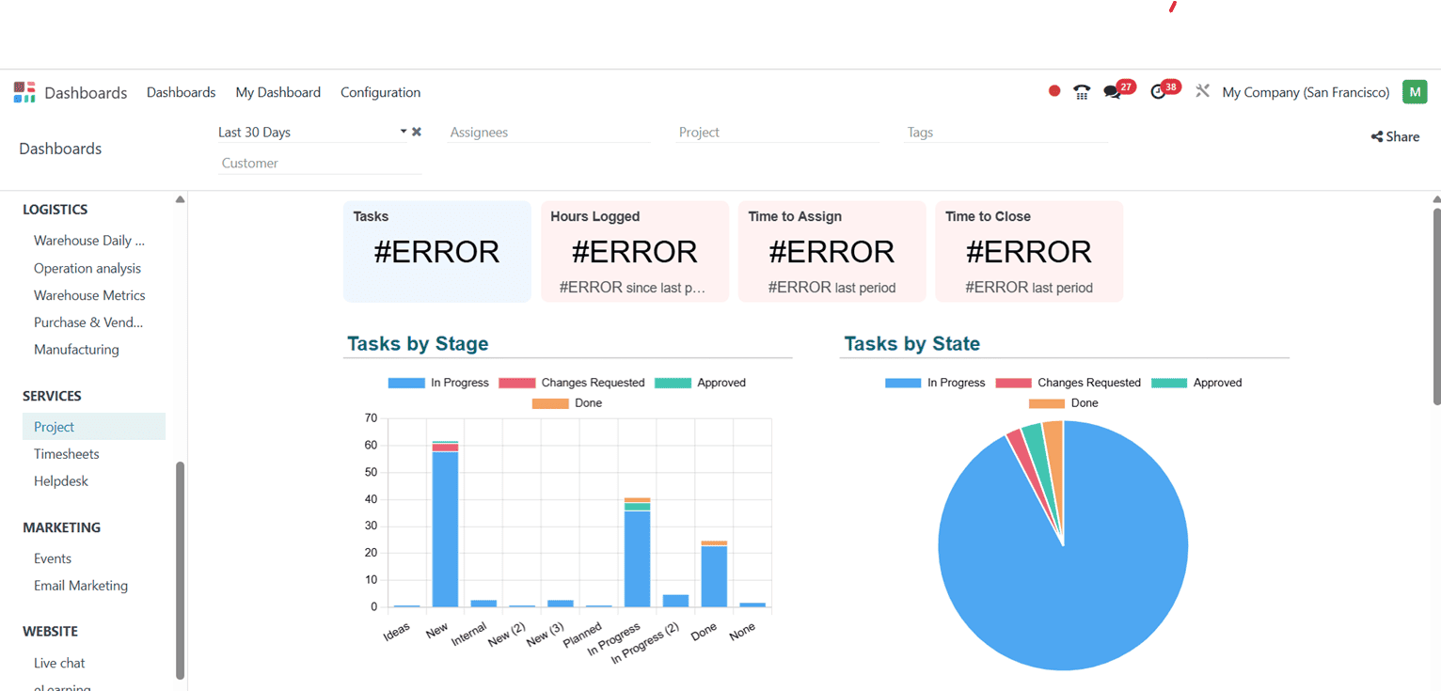Image resolution: width=1441 pixels, height=691 pixels.
Task: Focus the Project filter field
Action: click(779, 133)
